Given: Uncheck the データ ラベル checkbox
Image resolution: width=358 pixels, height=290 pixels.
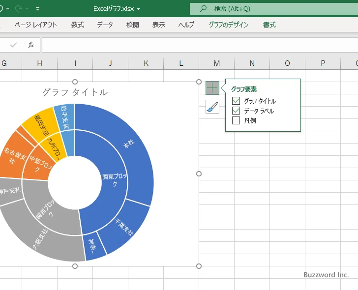Looking at the screenshot, I should point(236,111).
